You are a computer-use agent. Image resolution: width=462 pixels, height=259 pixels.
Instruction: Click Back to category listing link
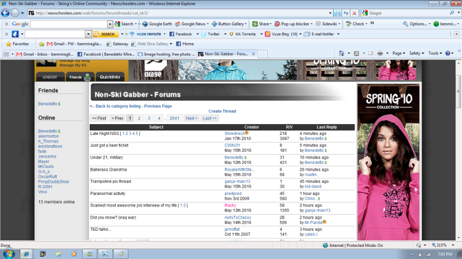point(118,106)
